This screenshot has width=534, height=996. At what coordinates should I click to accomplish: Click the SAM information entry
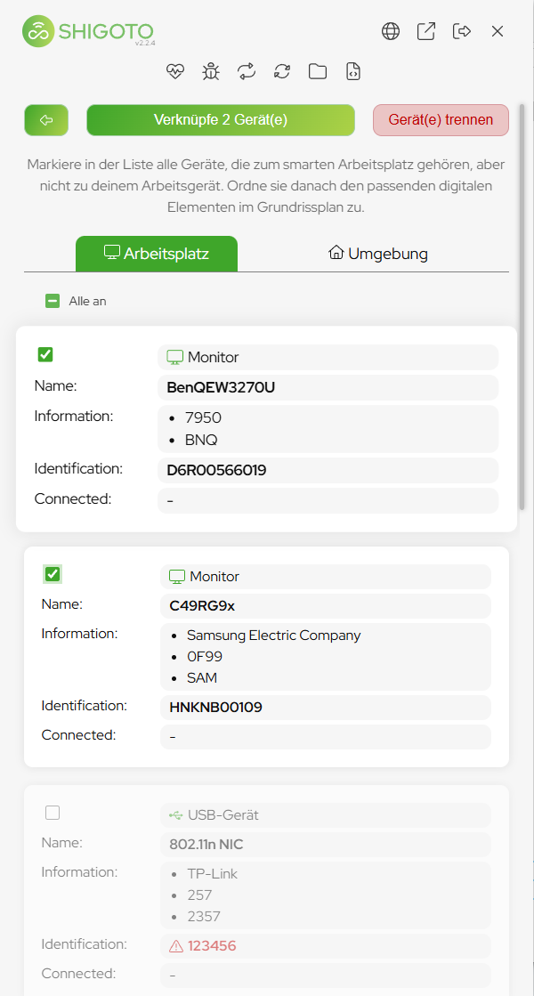pos(202,677)
